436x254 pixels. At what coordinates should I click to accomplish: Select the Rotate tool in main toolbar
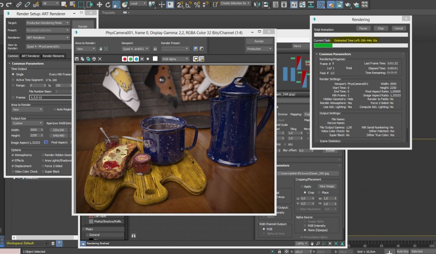pyautogui.click(x=108, y=4)
